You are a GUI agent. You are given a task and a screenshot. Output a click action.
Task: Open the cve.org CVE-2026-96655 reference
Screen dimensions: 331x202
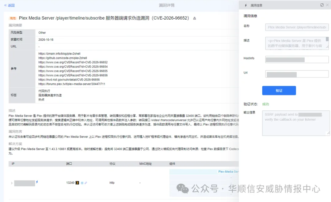coord(73,71)
